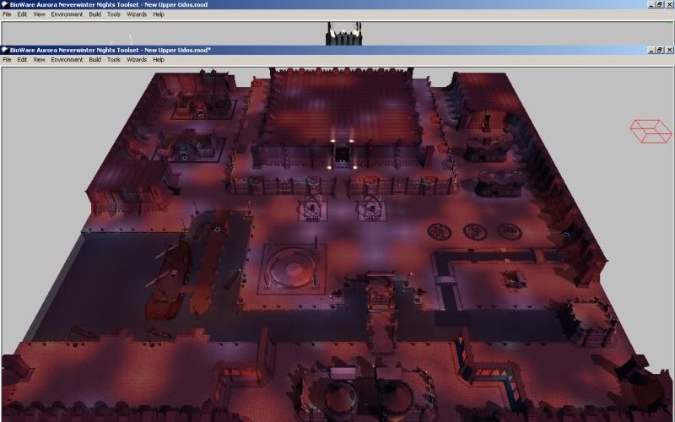Open the Tools menu in the front toolset window
Viewport: 675px width, 422px height.
[114, 60]
